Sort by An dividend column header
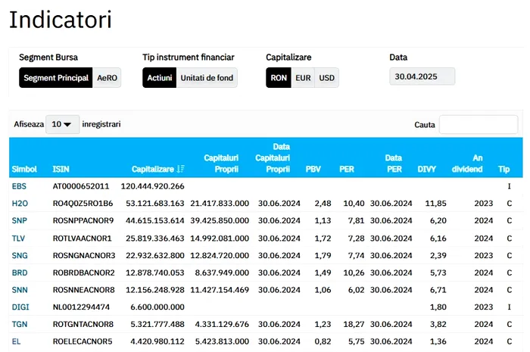The width and height of the screenshot is (530, 352). click(x=467, y=164)
